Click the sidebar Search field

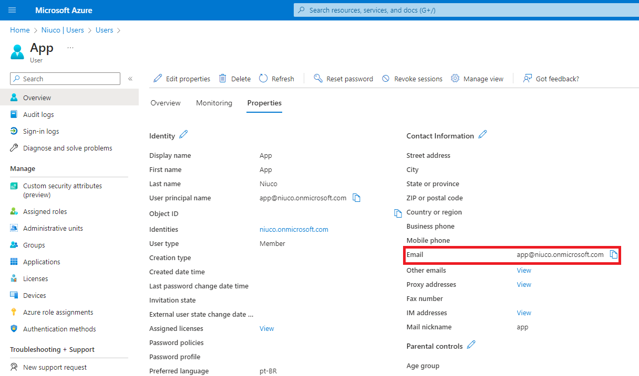65,79
